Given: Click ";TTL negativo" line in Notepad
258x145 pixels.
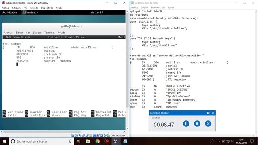Looking at the screenshot, I should (x=176, y=79).
